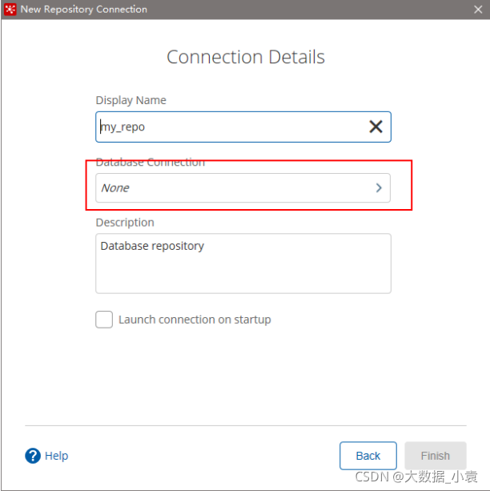
Task: Click the Display Name label
Action: click(x=131, y=100)
